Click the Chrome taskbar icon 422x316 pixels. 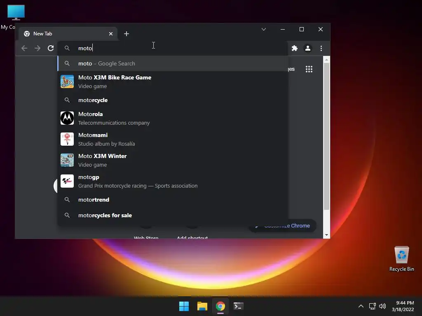tap(220, 306)
